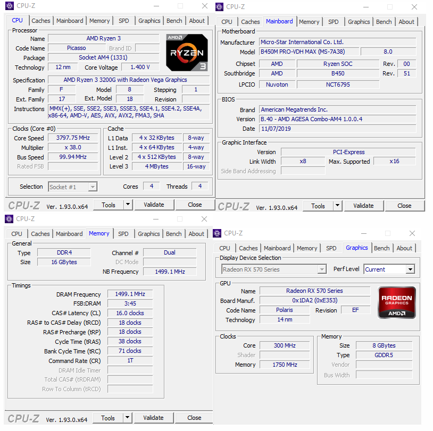
Task: Select Caches tab in Memory window
Action: tap(40, 234)
